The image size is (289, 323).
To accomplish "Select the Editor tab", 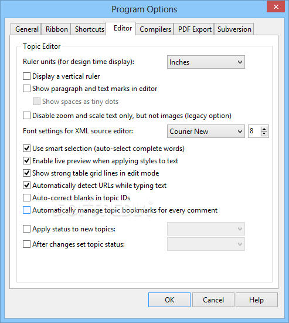I will 121,28.
